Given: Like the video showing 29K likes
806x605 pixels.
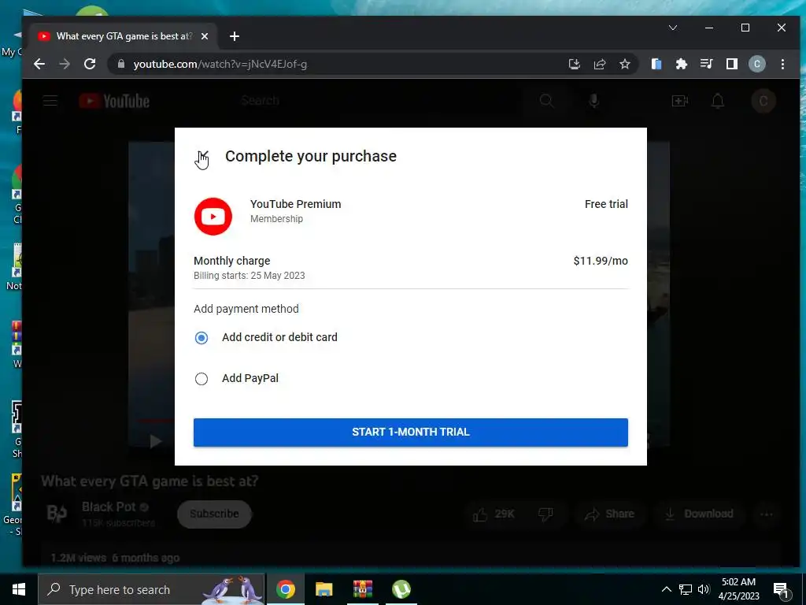Looking at the screenshot, I should [494, 514].
